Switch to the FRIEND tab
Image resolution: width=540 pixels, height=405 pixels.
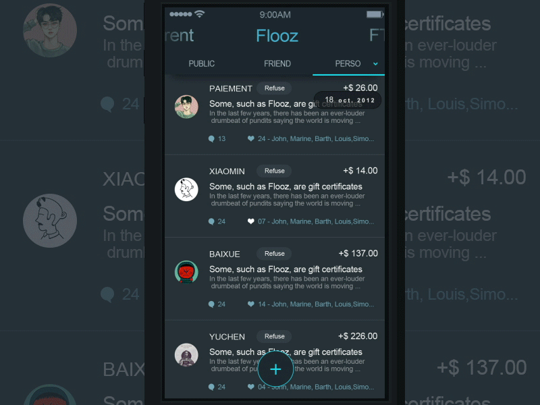pos(277,63)
